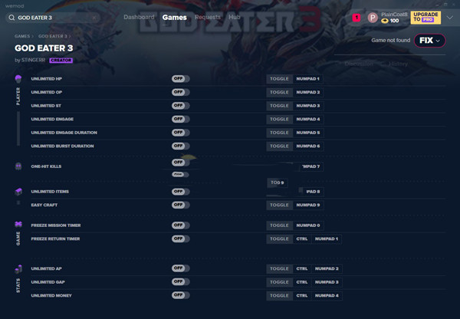Viewport: 460px width, 319px height.
Task: Clear the GOD EATER 3 search text
Action: [92, 17]
